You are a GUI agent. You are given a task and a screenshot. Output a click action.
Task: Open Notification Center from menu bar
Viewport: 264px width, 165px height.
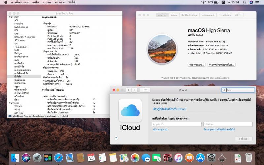pos(257,2)
